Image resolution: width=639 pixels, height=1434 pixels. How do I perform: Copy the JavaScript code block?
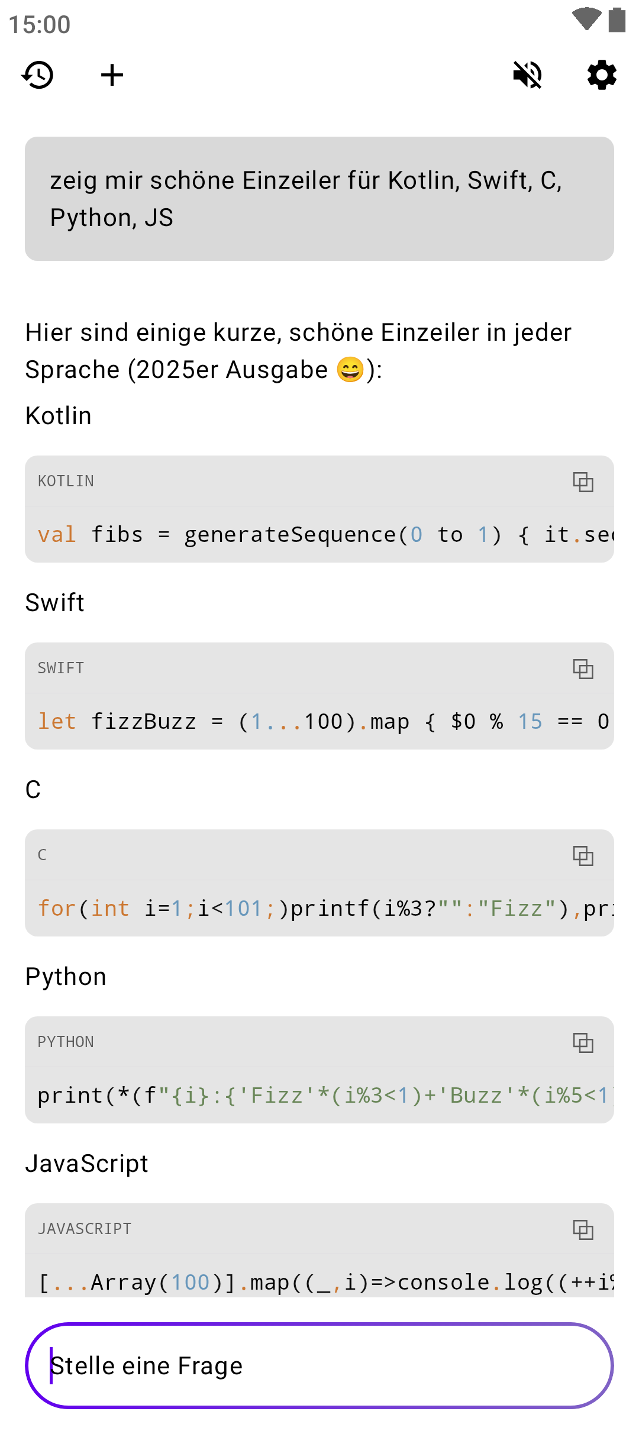[583, 1229]
